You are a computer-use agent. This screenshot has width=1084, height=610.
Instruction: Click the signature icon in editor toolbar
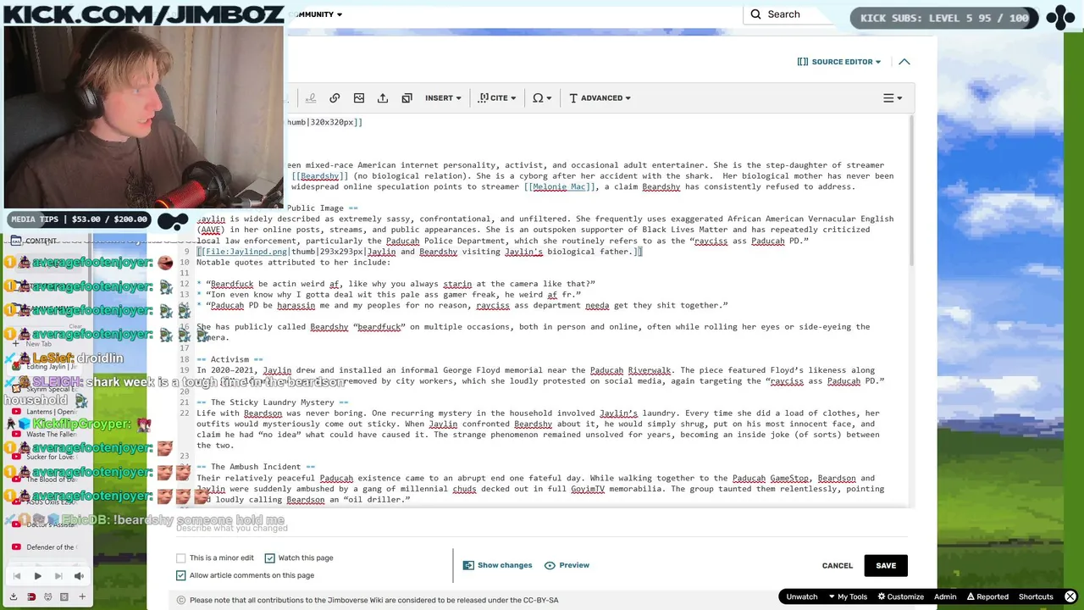pyautogui.click(x=311, y=98)
